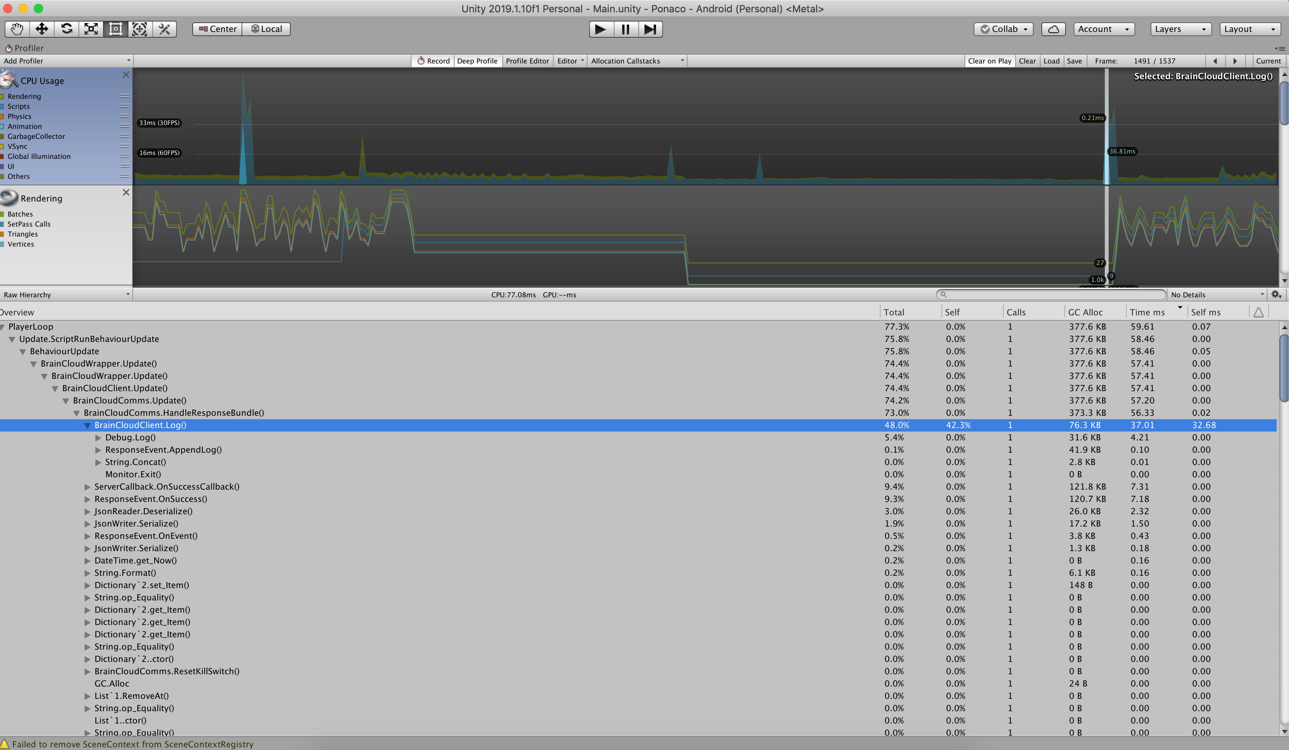Enable Clear on Play
Image resolution: width=1289 pixels, height=750 pixels.
[989, 60]
